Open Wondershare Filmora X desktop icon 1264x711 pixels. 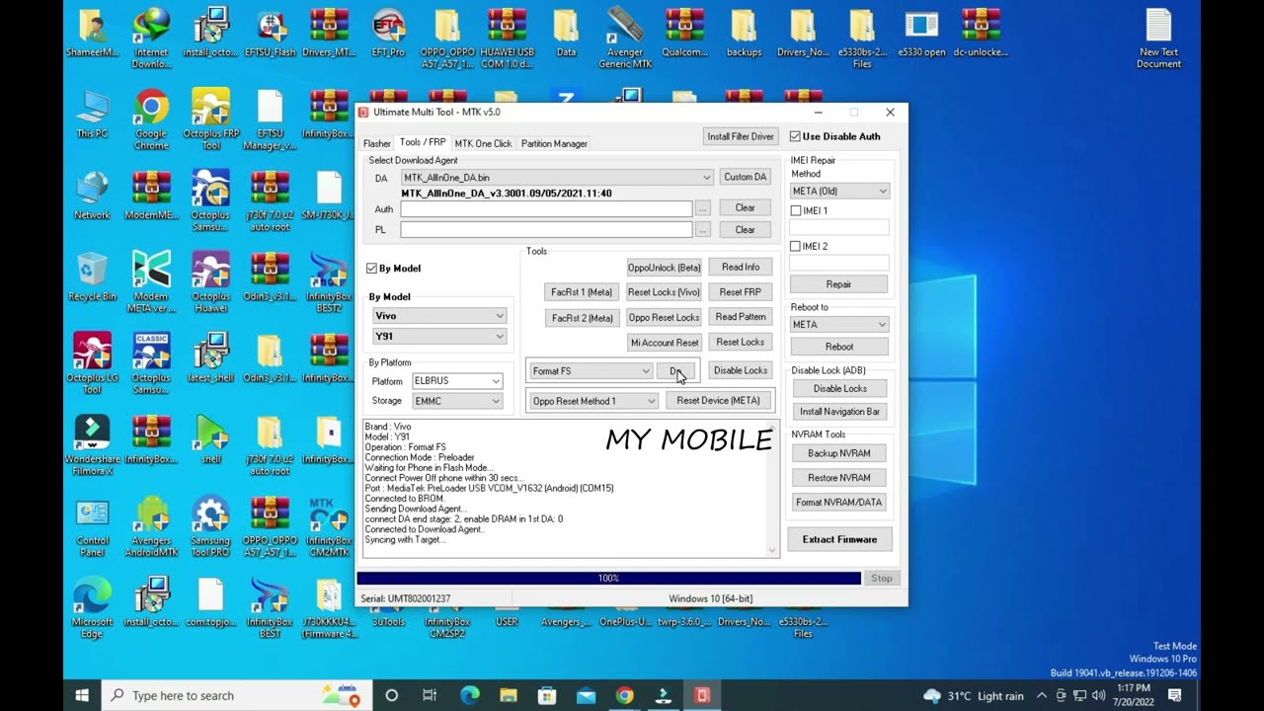pos(92,445)
